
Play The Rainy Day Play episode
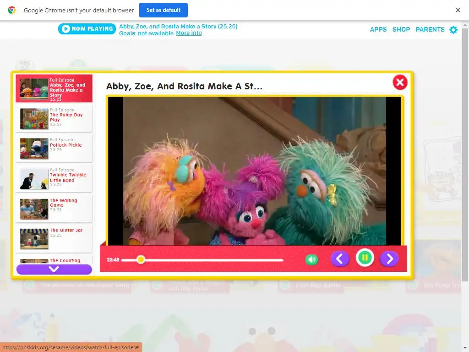pos(54,118)
